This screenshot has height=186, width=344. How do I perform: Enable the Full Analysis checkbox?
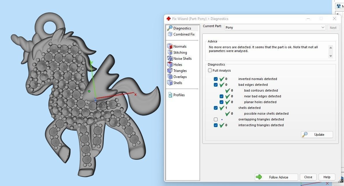(x=210, y=70)
